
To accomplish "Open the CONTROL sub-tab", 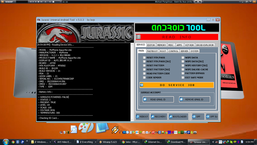I will pyautogui.click(x=173, y=51).
